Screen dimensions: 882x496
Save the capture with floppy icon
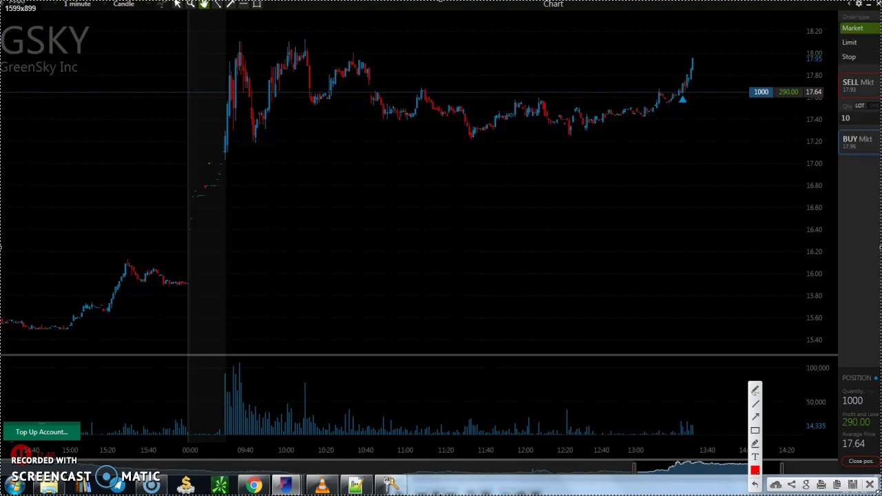click(x=852, y=485)
